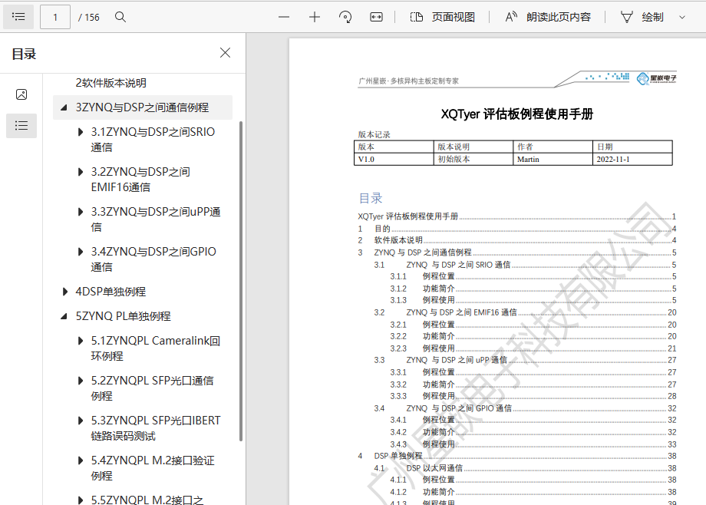Image resolution: width=706 pixels, height=505 pixels.
Task: Click the Martin author table cell
Action: (x=553, y=159)
